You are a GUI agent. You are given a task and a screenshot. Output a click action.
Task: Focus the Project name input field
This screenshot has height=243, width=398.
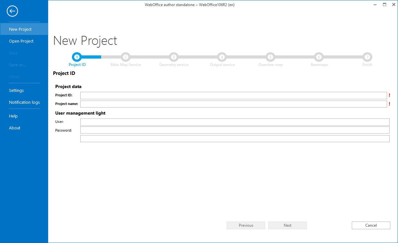tap(234, 104)
